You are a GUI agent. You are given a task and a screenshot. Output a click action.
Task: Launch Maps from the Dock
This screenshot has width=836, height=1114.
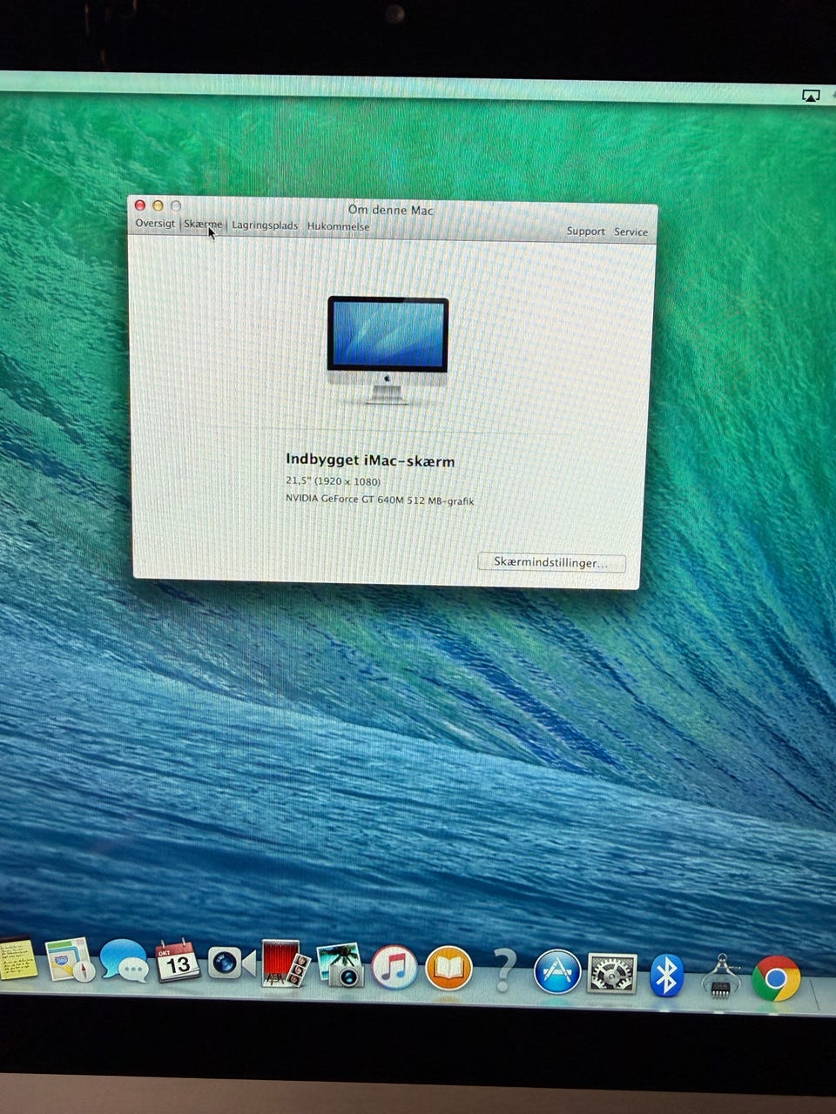click(70, 960)
